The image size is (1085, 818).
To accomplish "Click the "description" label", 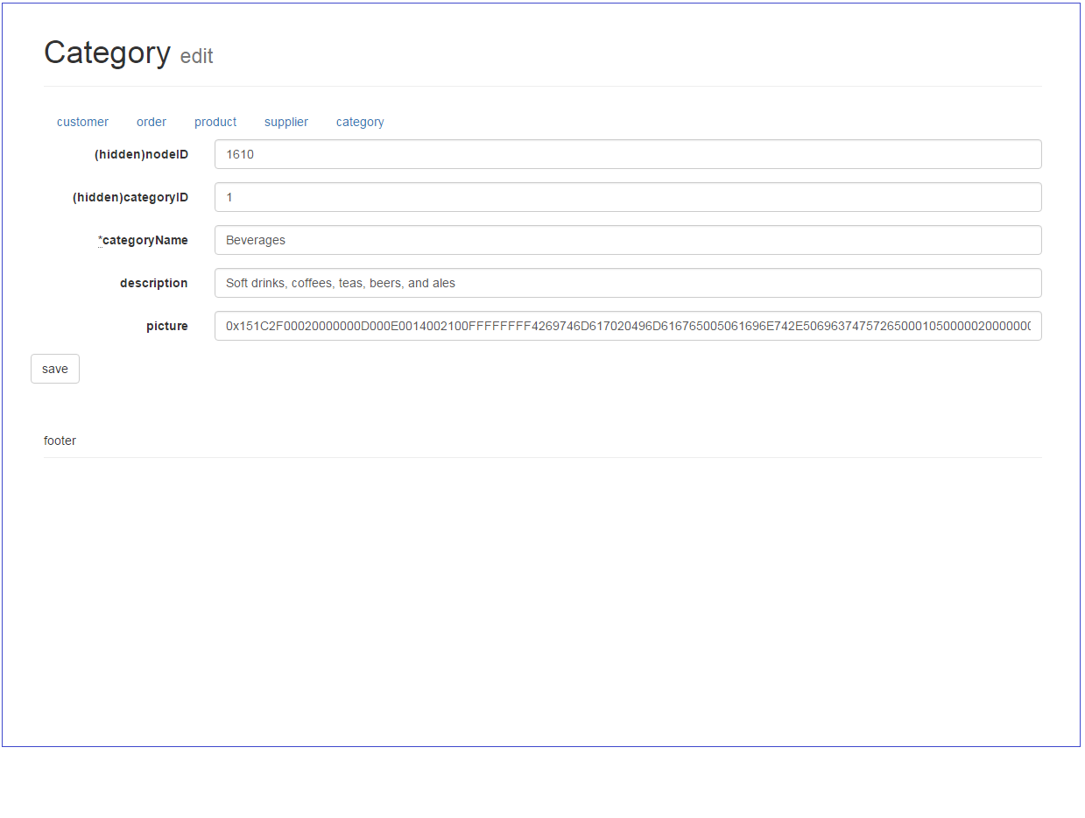I will (x=154, y=283).
